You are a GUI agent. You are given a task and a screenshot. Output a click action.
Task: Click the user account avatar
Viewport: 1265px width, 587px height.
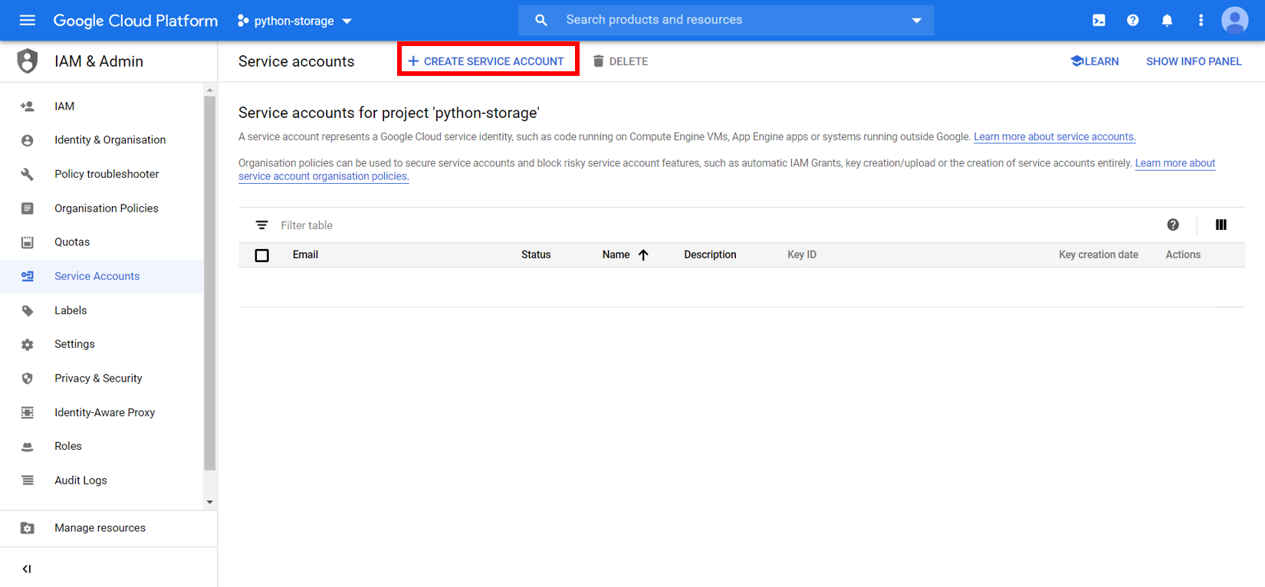1234,21
